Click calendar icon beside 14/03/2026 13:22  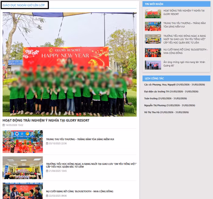(4, 125)
